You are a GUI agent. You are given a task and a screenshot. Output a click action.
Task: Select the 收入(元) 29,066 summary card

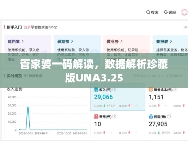click(118, 97)
